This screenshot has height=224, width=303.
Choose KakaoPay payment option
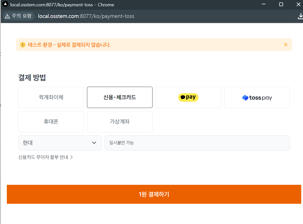point(188,97)
